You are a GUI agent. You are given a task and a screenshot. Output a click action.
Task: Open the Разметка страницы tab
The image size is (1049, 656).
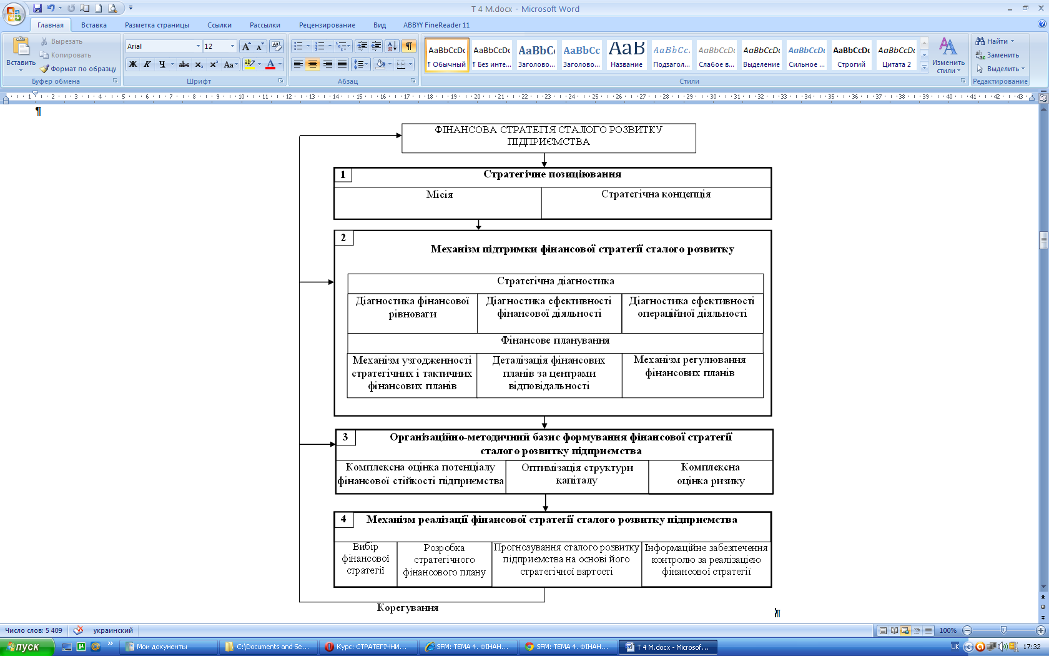(157, 25)
